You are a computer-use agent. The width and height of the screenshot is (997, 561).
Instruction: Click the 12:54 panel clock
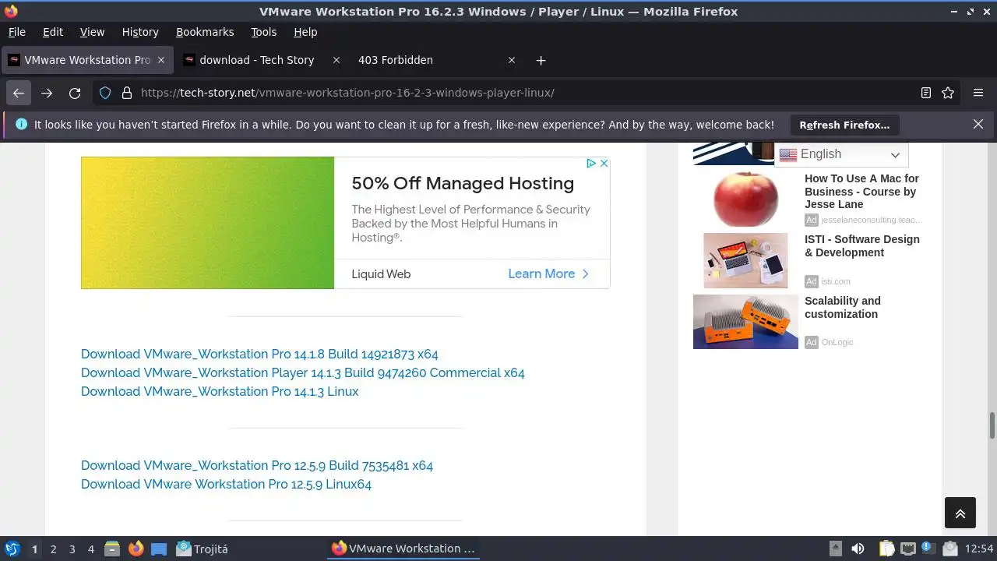click(979, 549)
